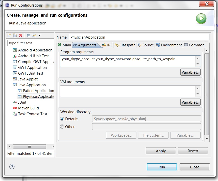Open the Classpath tab
The image size is (218, 181).
(125, 45)
